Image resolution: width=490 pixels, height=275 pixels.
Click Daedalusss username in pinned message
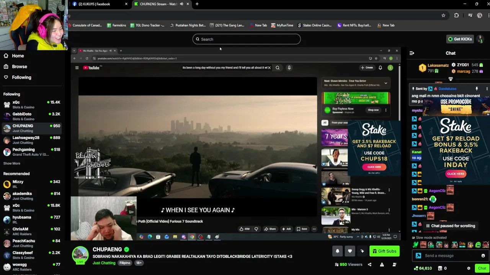447,89
